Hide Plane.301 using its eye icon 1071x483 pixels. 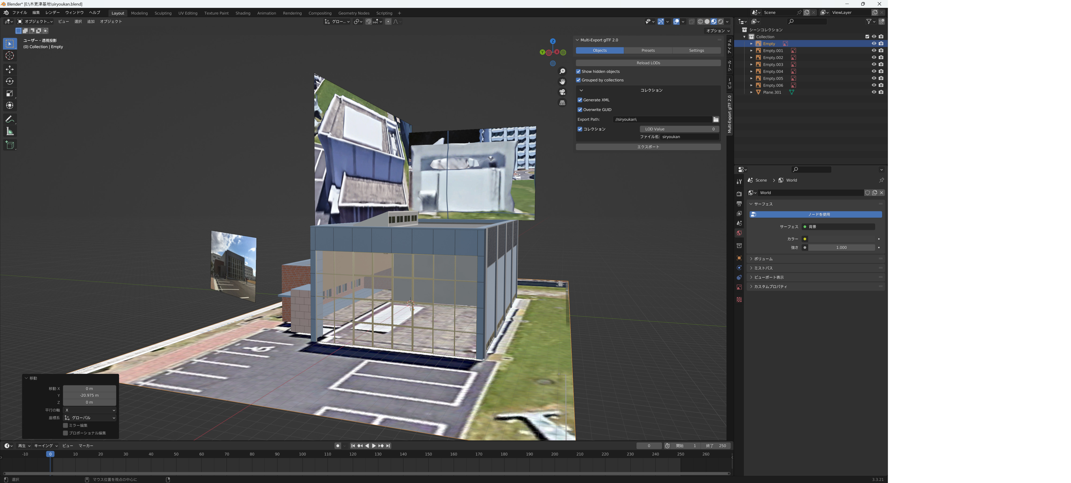[x=873, y=92]
